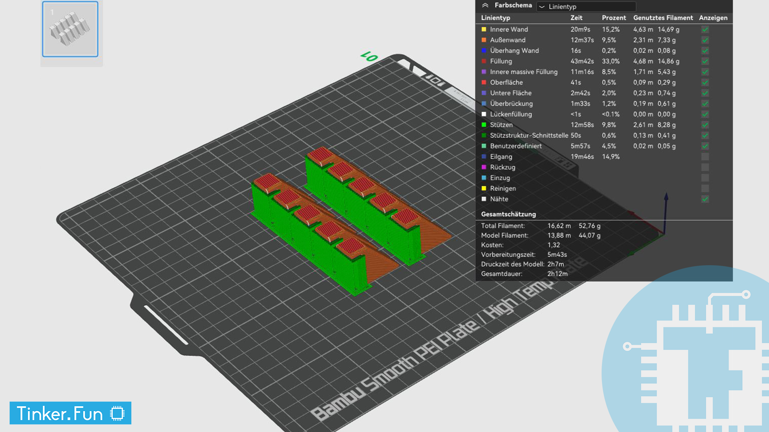Disable the Stützstruktur-Schnittstelle checkbox
The image size is (769, 432).
point(704,136)
